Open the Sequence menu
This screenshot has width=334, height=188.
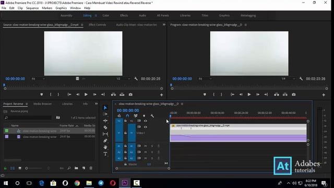coord(32,8)
